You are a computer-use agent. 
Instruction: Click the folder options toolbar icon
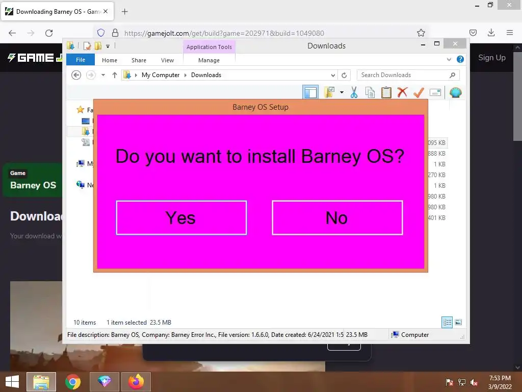[329, 92]
